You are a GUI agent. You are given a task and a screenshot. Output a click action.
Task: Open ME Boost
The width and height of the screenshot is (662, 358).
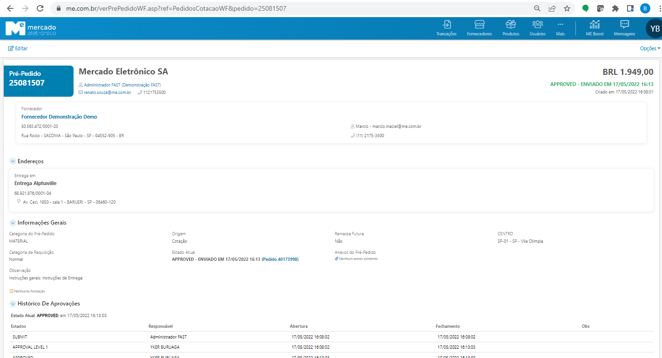[594, 28]
